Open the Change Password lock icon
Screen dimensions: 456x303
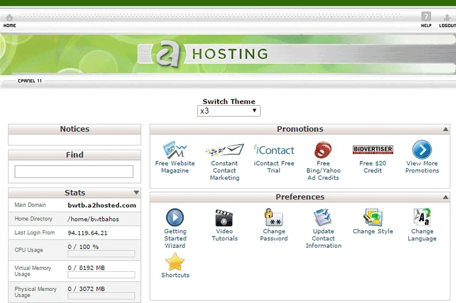[x=274, y=218]
